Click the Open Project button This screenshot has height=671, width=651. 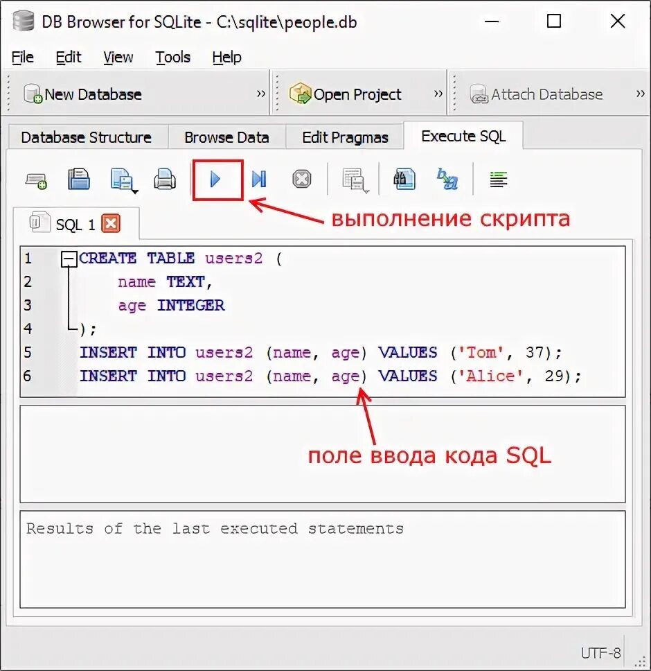pyautogui.click(x=346, y=94)
